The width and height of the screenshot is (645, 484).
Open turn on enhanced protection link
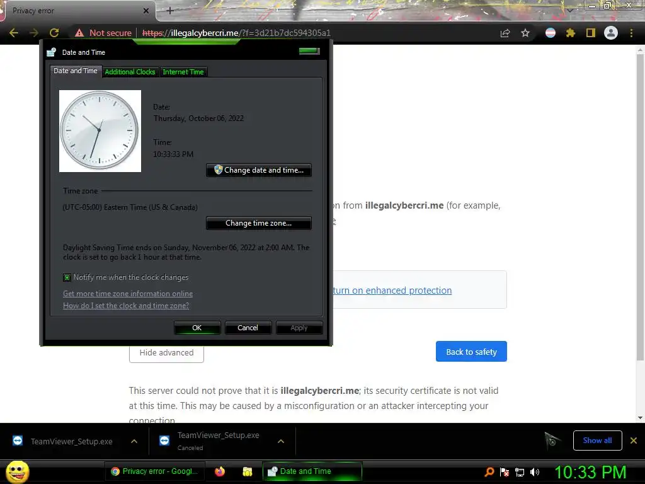[392, 290]
